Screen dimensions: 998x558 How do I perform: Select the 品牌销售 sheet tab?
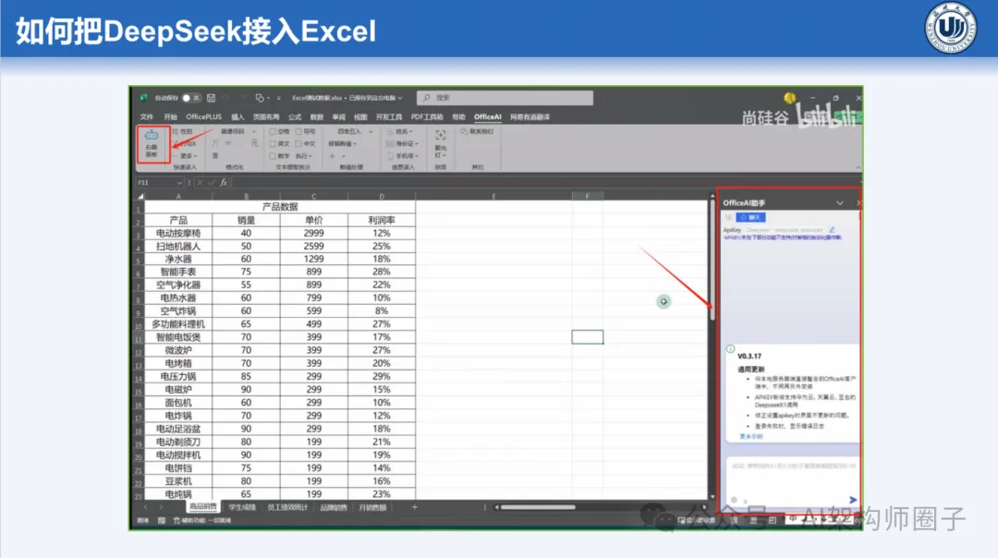click(x=334, y=507)
